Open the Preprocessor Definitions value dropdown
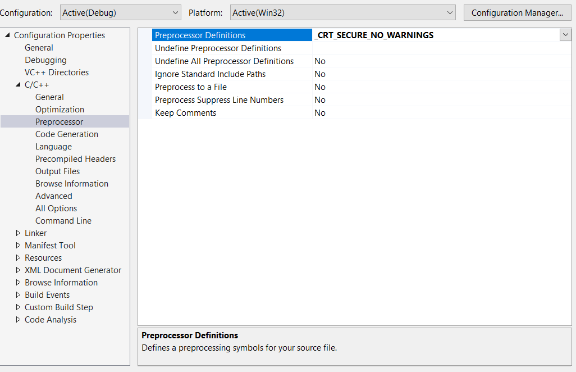Screen dimensions: 576x372 point(565,34)
